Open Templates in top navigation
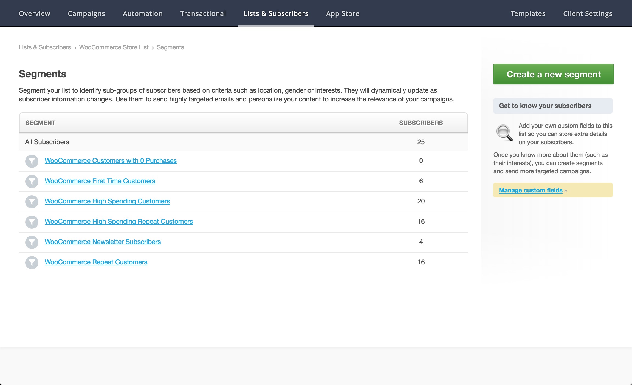 (528, 13)
